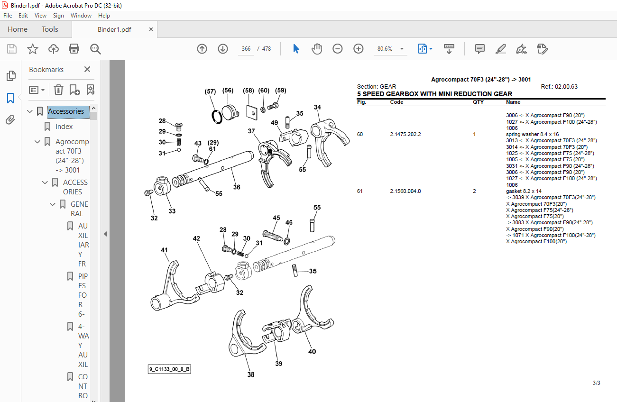Open the zoom level dropdown
Screen dimensions: 617x402
coord(402,49)
